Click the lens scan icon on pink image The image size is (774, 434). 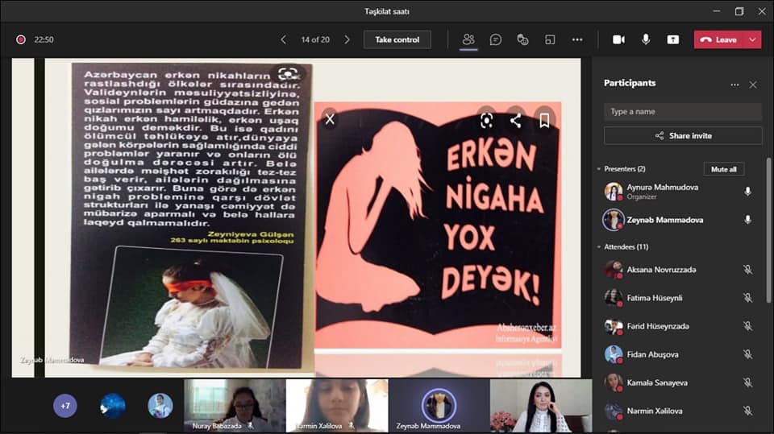point(487,120)
